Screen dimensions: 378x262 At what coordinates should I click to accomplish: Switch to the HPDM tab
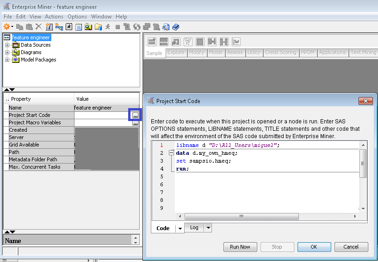308,53
